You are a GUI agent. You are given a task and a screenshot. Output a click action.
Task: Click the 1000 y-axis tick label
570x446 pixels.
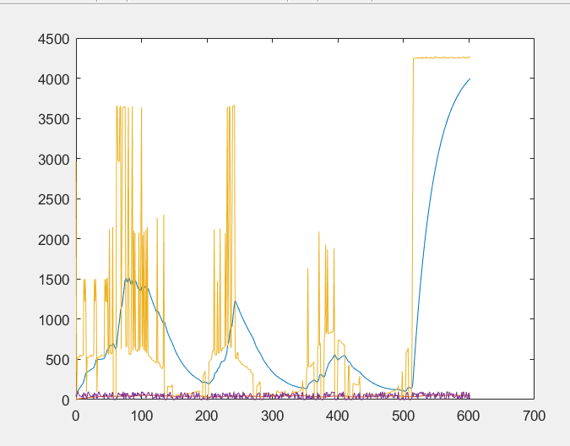(51, 319)
